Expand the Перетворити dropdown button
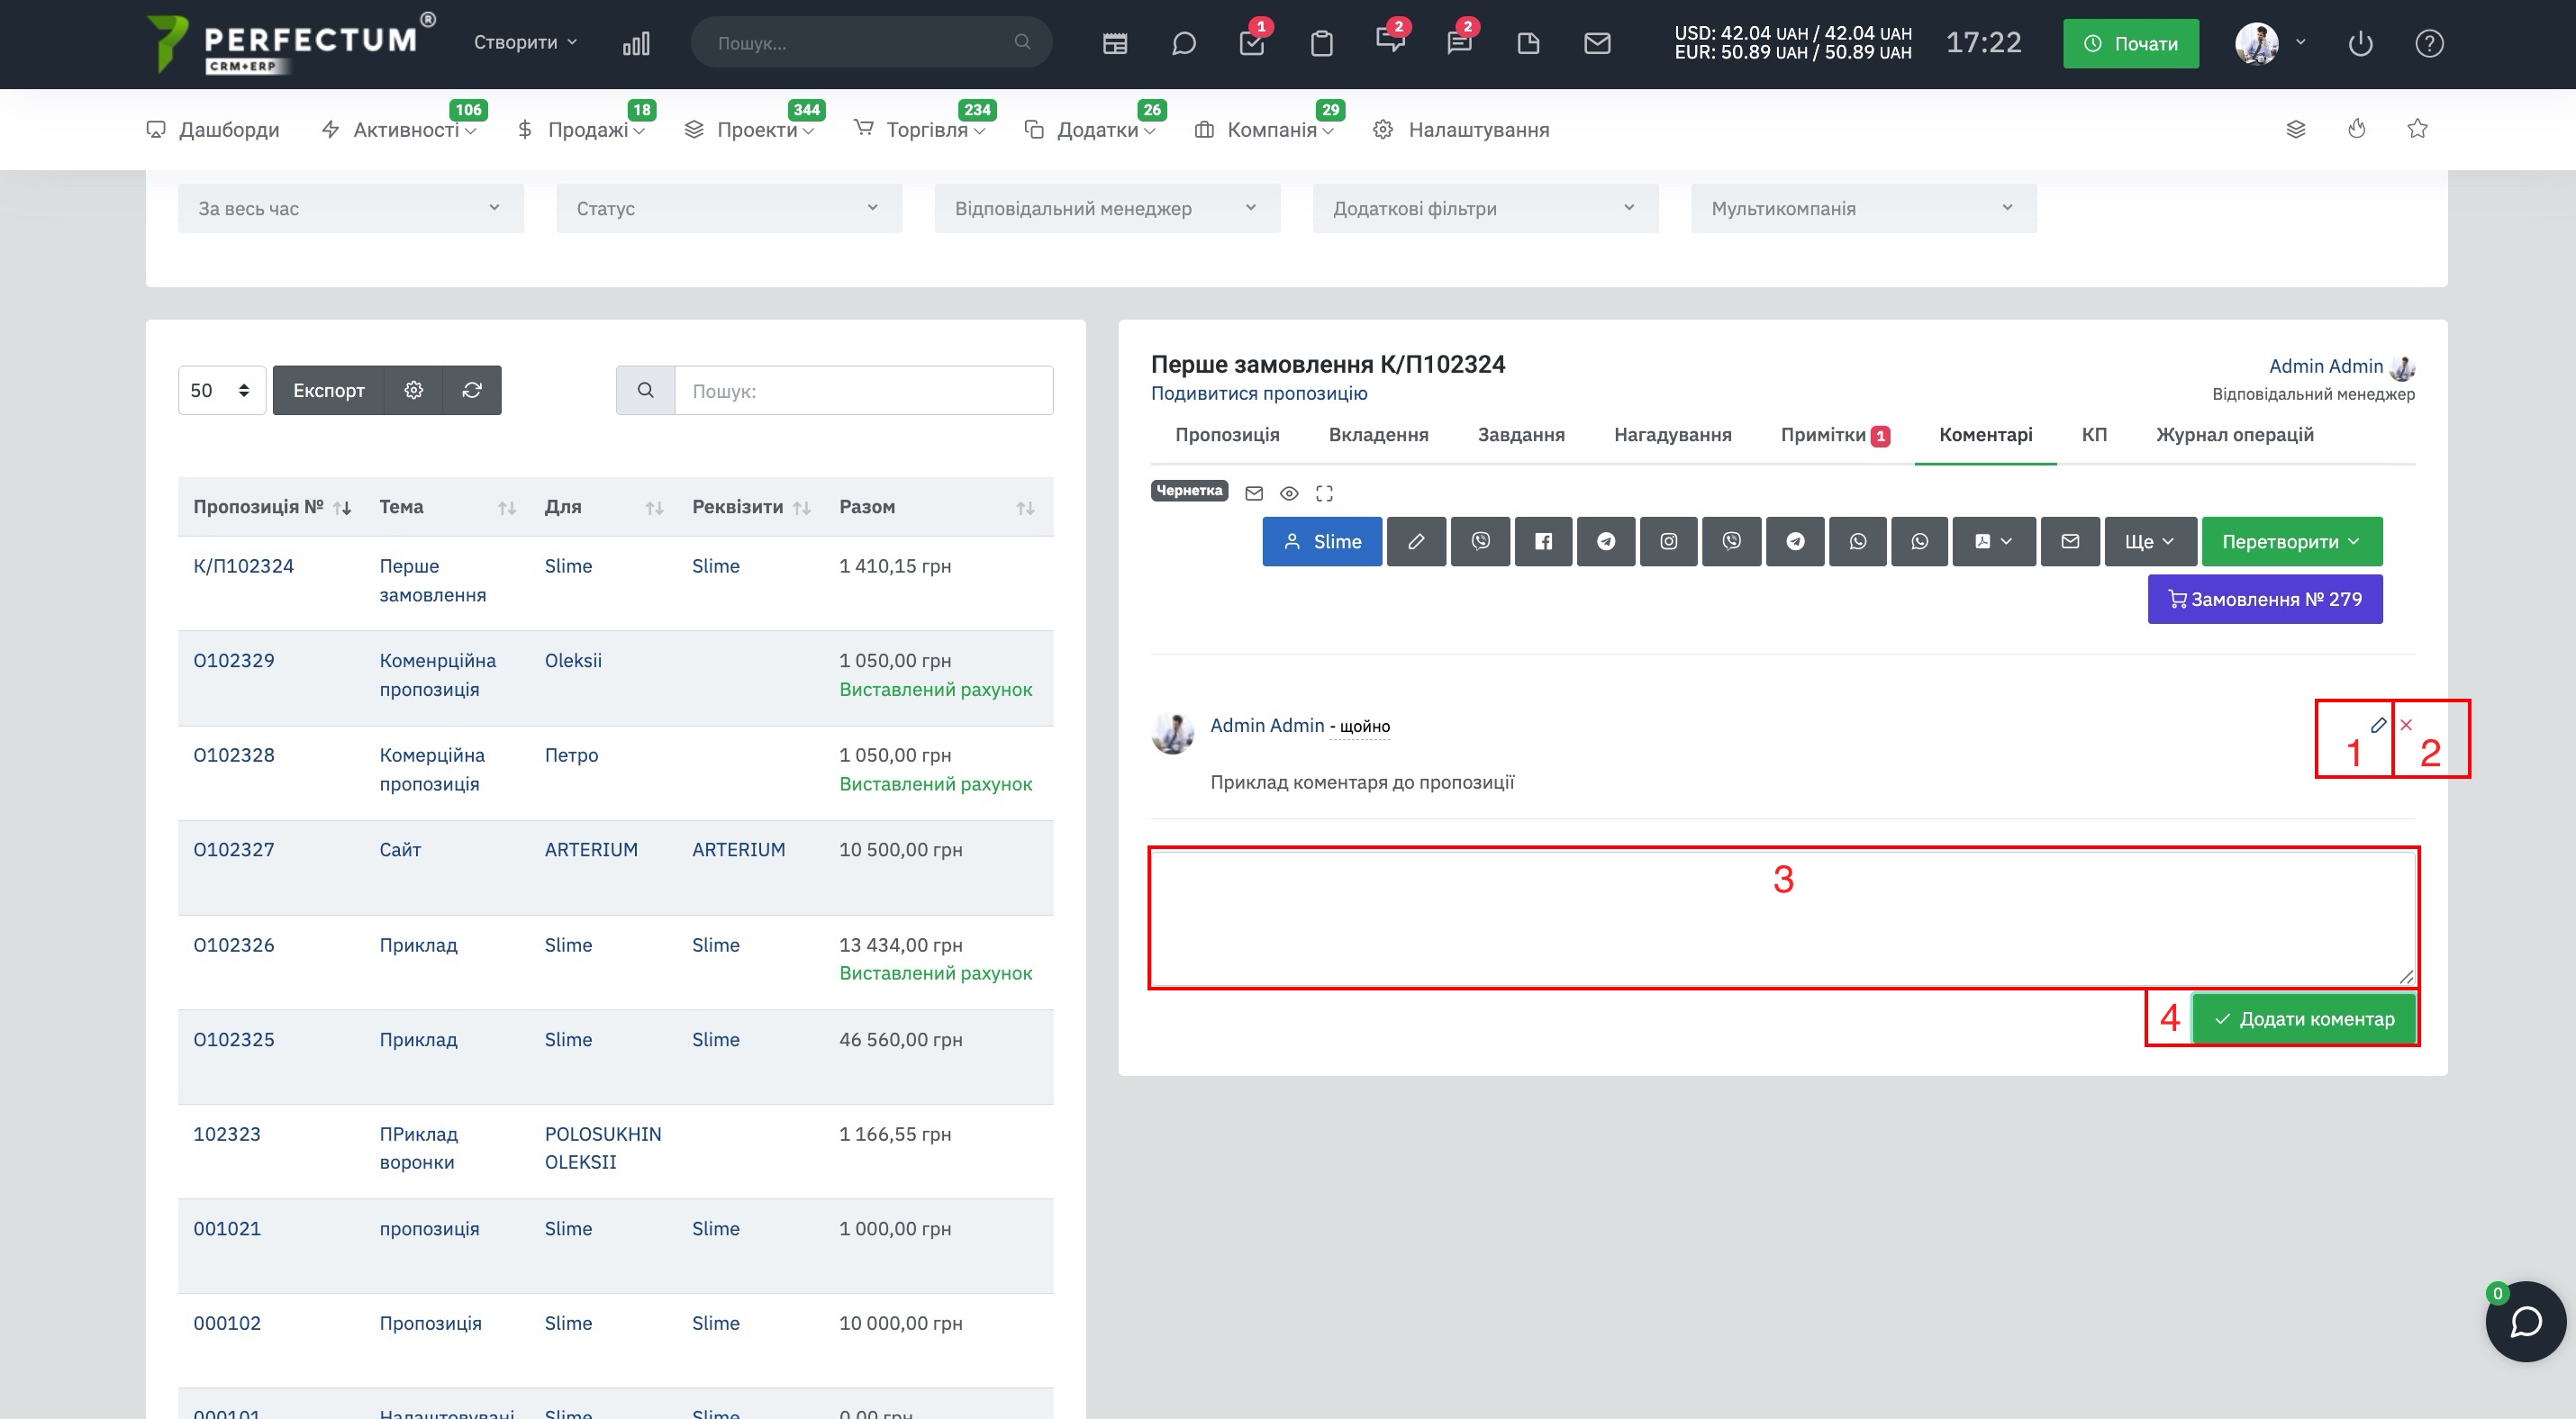 pos(2291,540)
